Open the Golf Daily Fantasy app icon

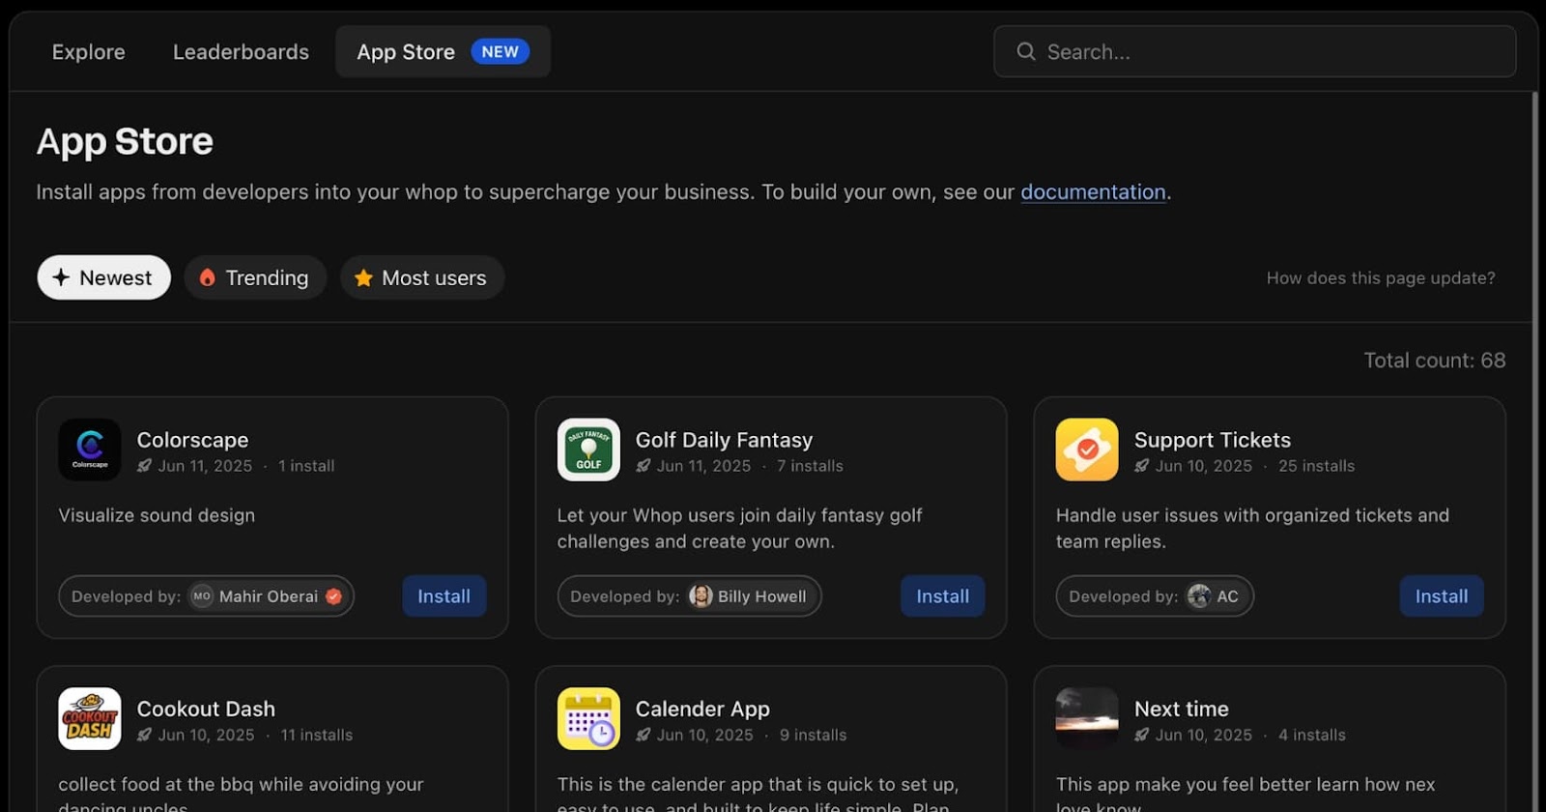[588, 449]
